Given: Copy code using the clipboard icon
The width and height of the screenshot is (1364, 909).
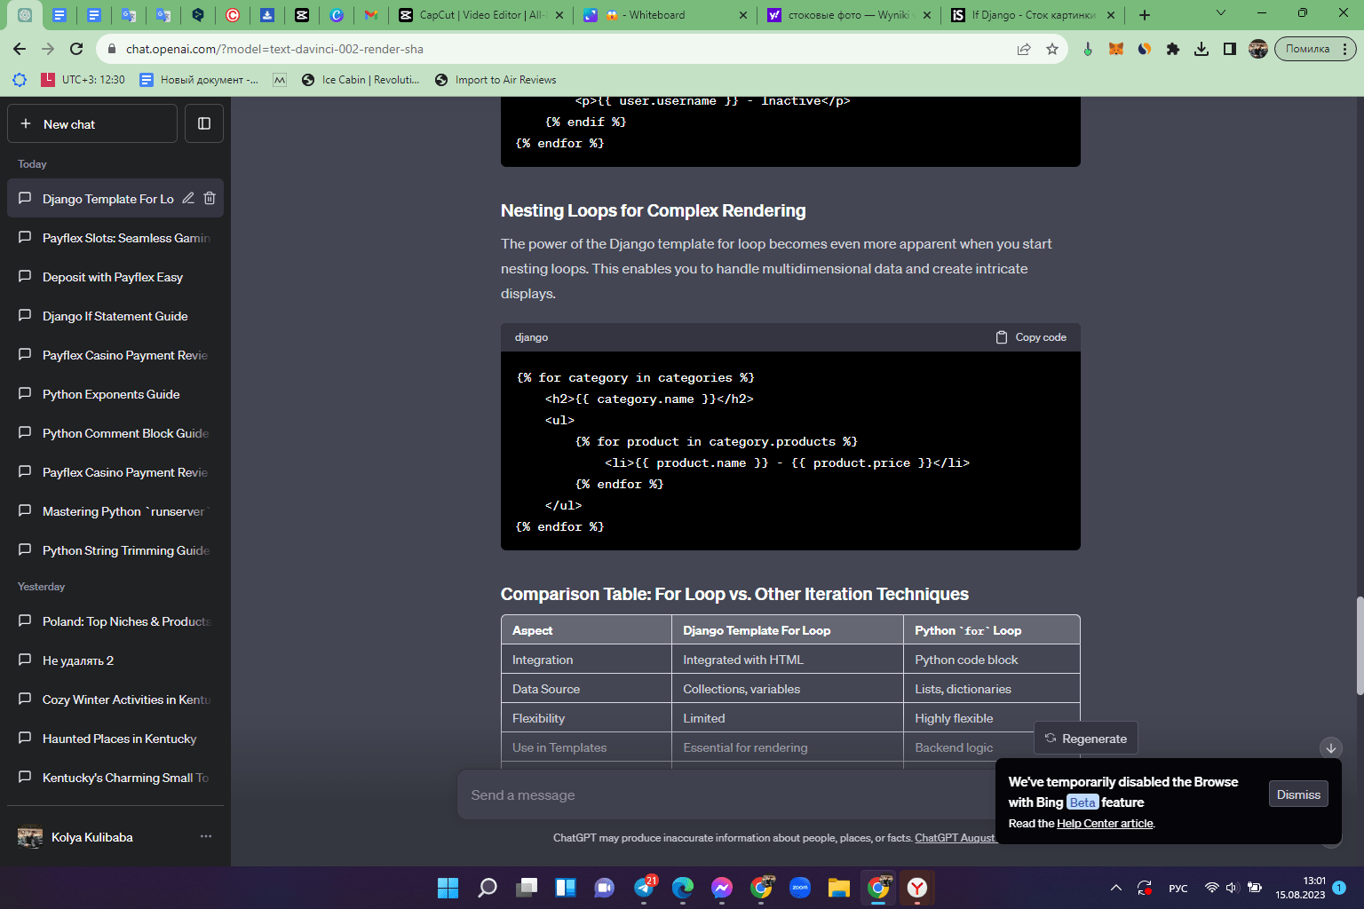Looking at the screenshot, I should coord(1001,336).
